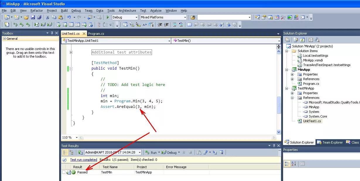
Task: Select Local.testsettings in Solution Explorer
Action: [x=315, y=56]
